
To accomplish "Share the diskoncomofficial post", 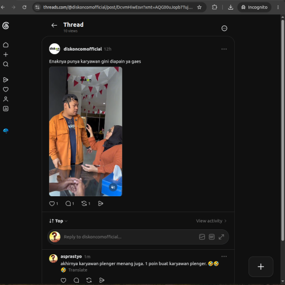I will [100, 204].
